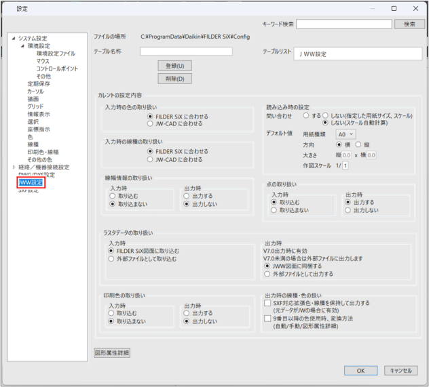429x387 pixels.
Task: Select 外部ファイルとして取り込む raster input option
Action: (112, 258)
